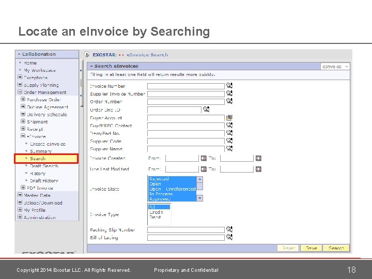Viewport: 372px width, 279px height.
Task: Collapse the Order Management node
Action: tap(20, 92)
